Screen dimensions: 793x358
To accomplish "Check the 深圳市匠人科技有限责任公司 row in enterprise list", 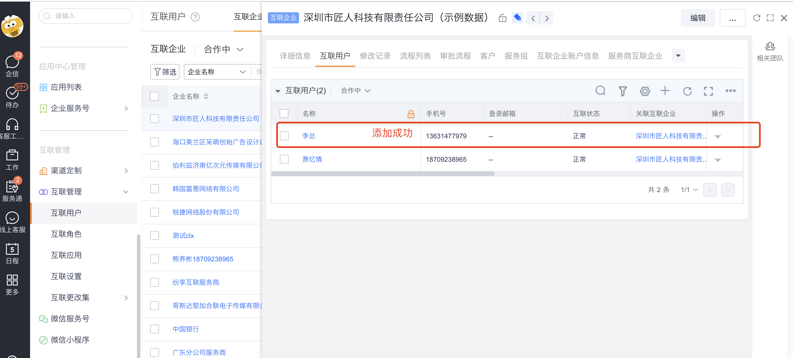I will coord(154,119).
